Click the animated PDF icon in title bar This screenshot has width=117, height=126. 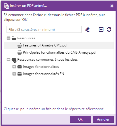coord(7,6)
